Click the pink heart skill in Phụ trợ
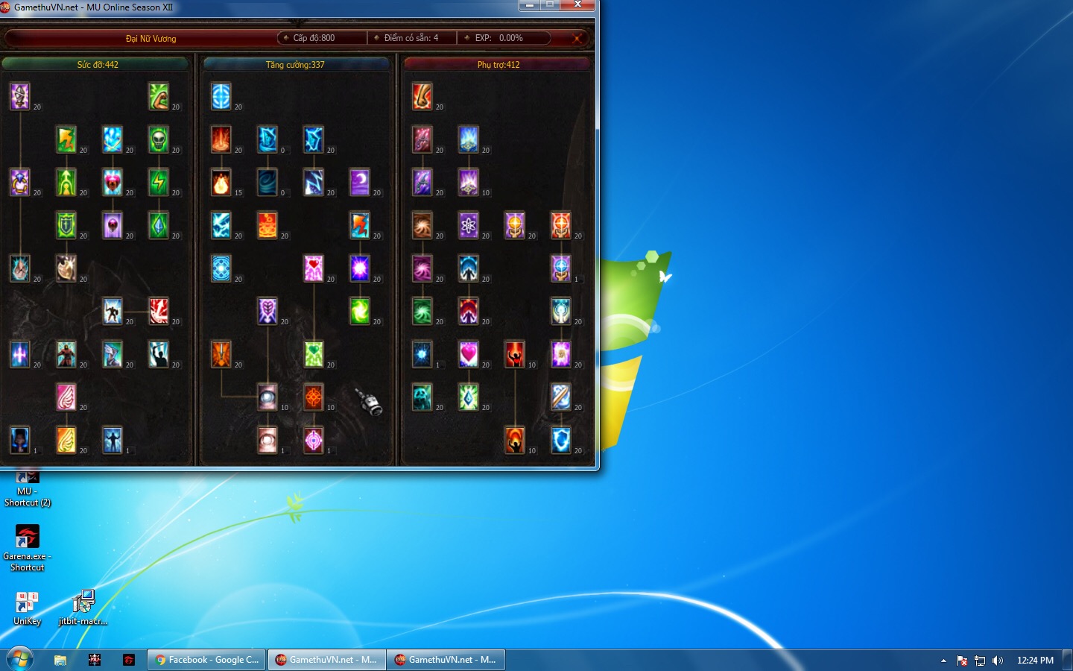The image size is (1073, 671). pos(469,354)
